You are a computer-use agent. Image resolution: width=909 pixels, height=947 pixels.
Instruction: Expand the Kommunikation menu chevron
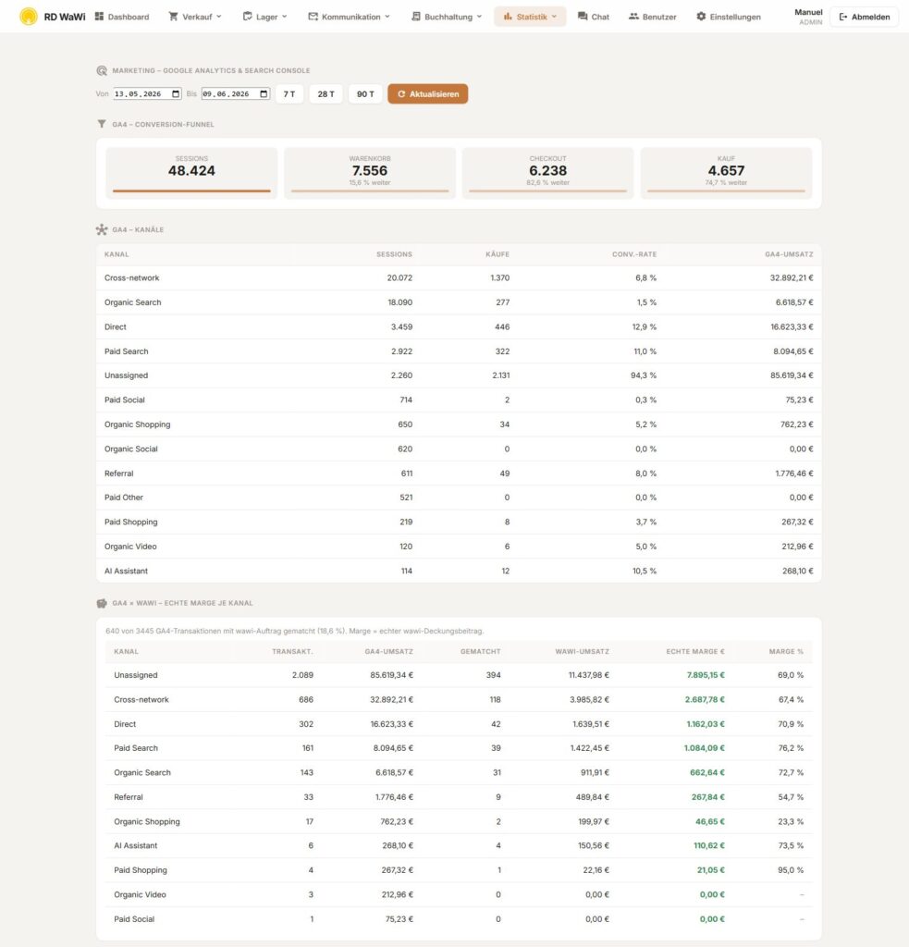[x=387, y=17]
